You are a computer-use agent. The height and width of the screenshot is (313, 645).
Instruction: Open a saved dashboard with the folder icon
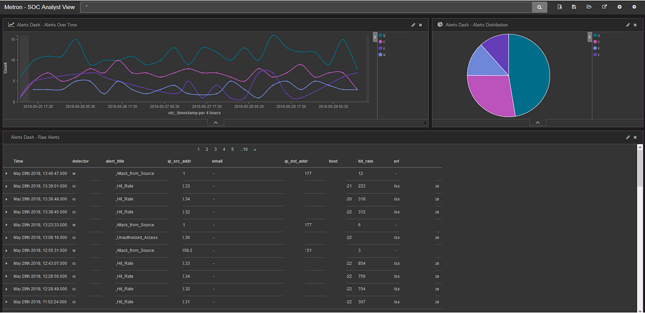[588, 6]
